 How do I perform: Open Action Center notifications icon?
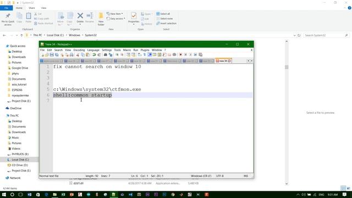tap(345, 195)
